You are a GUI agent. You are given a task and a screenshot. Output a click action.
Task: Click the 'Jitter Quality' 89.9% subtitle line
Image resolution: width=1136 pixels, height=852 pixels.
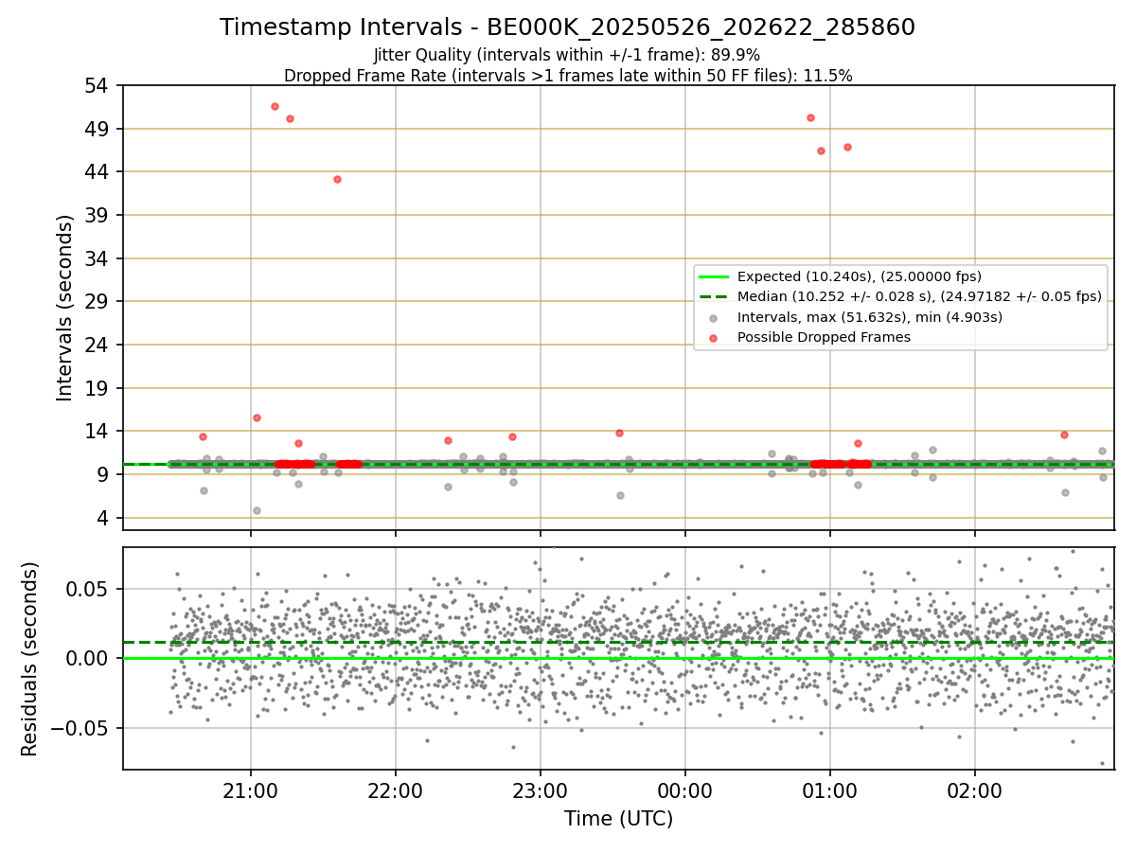coord(567,55)
